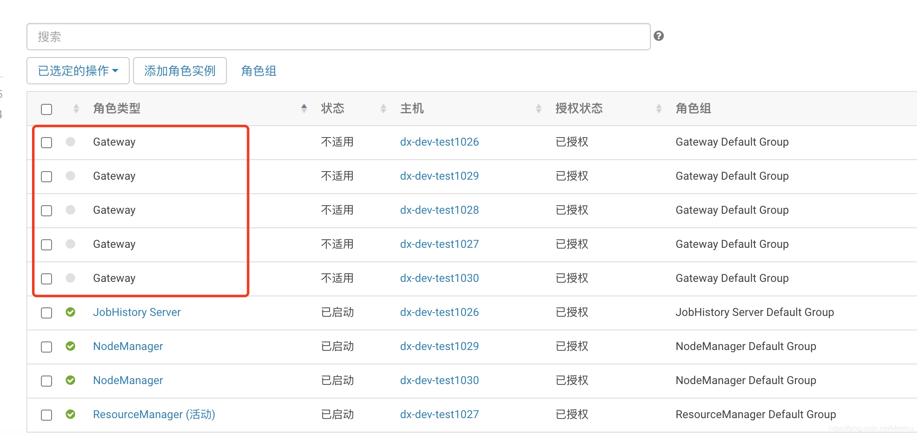This screenshot has width=917, height=436.
Task: Click Gateway Default Group for dx-dev-test1028
Action: 732,210
